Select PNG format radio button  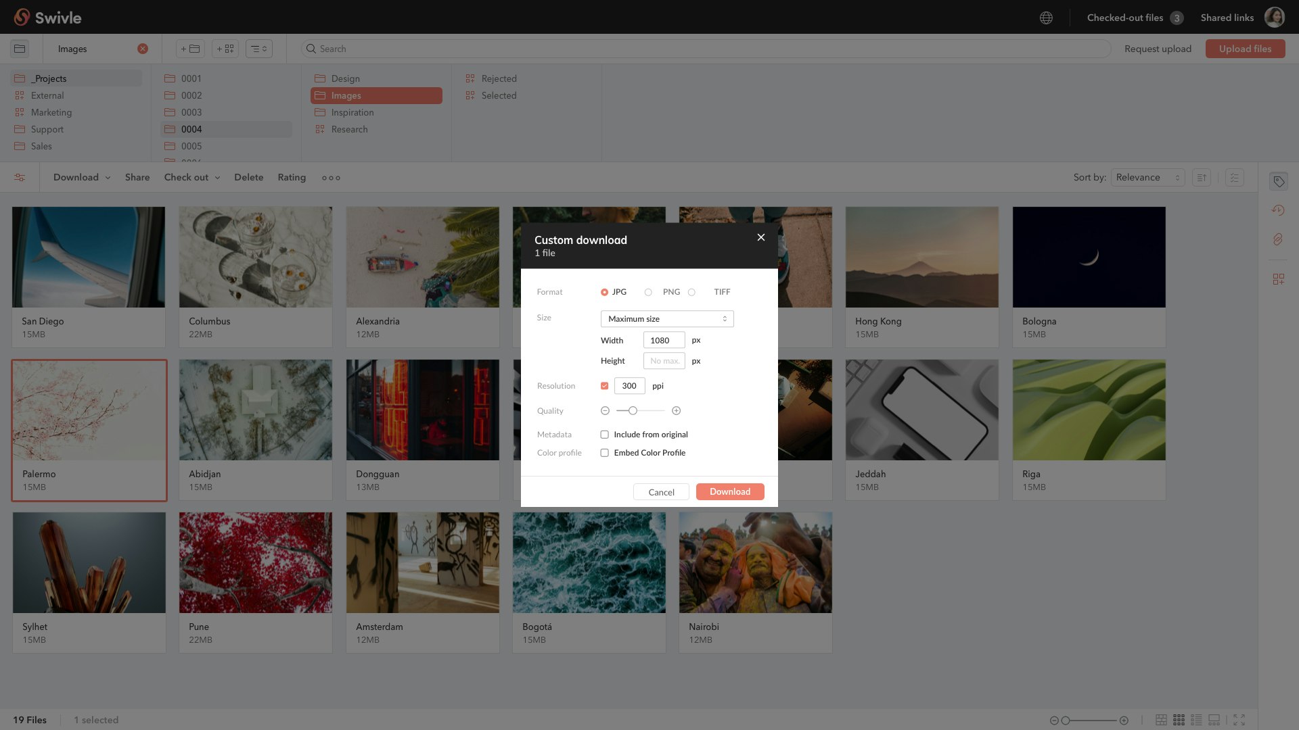click(x=648, y=293)
